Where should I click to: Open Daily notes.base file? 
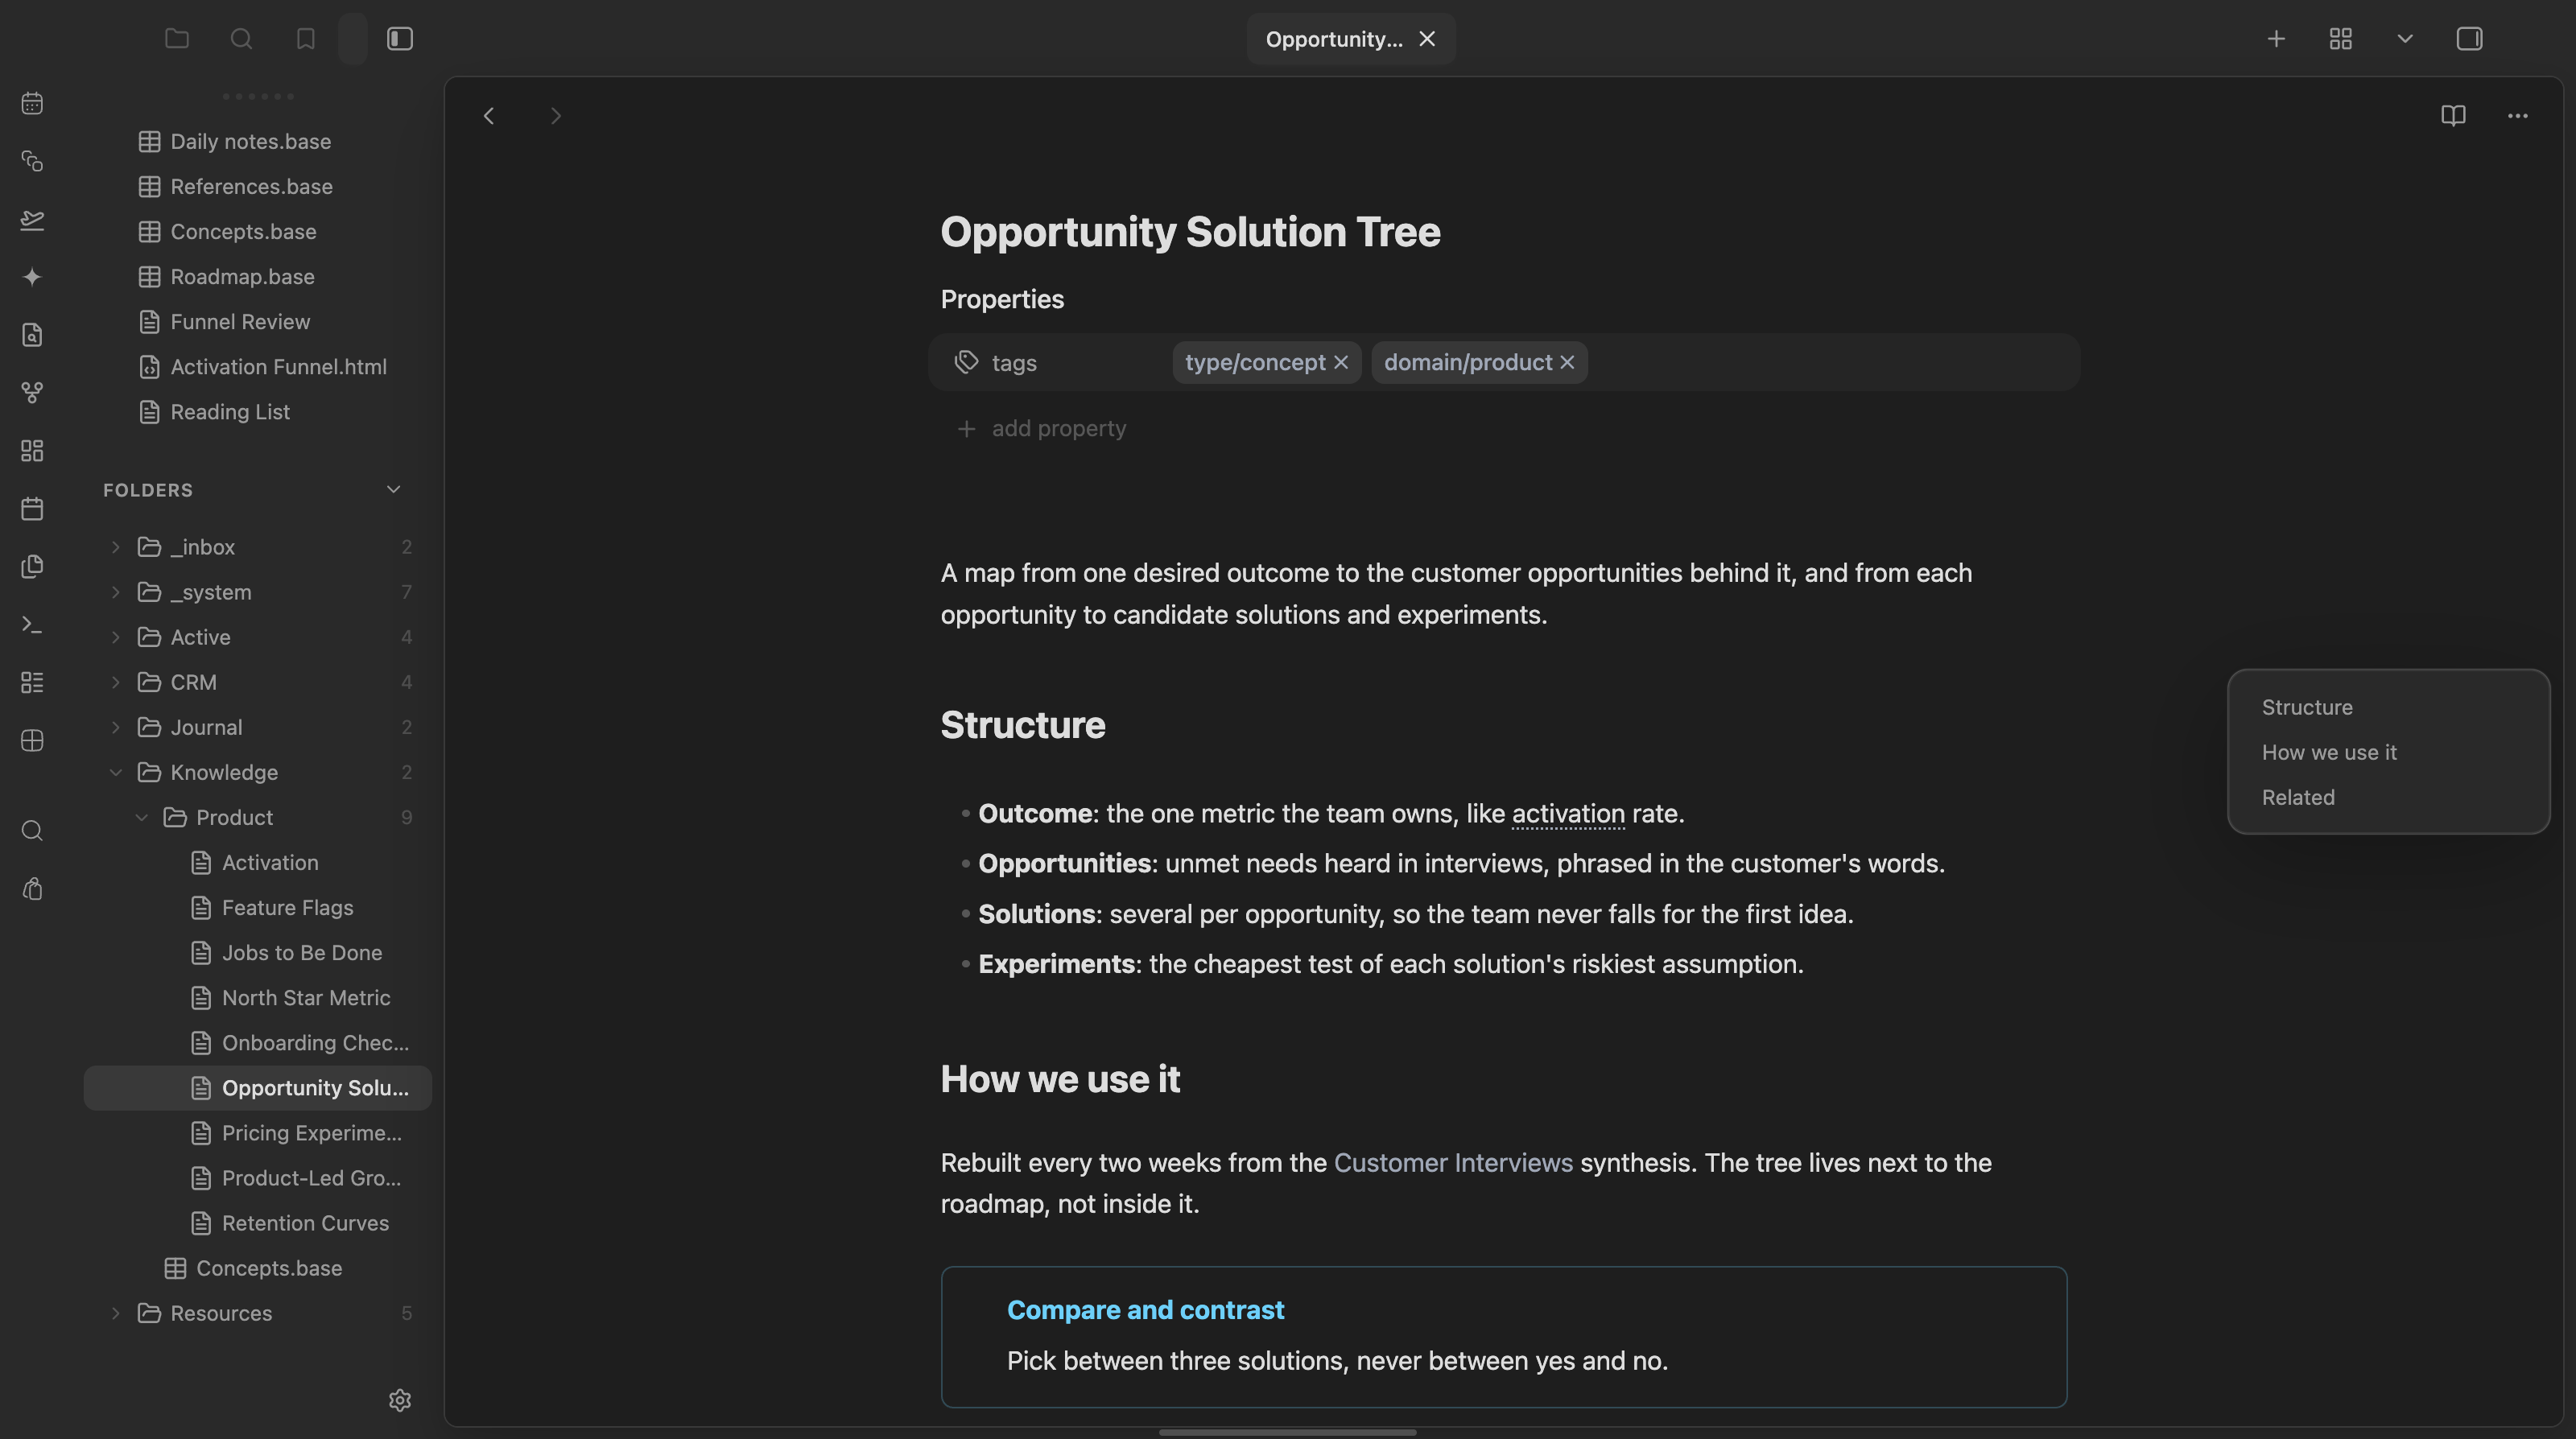coord(257,142)
